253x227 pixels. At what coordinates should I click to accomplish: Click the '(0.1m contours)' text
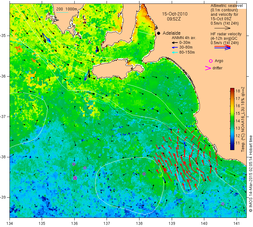coord(224,10)
